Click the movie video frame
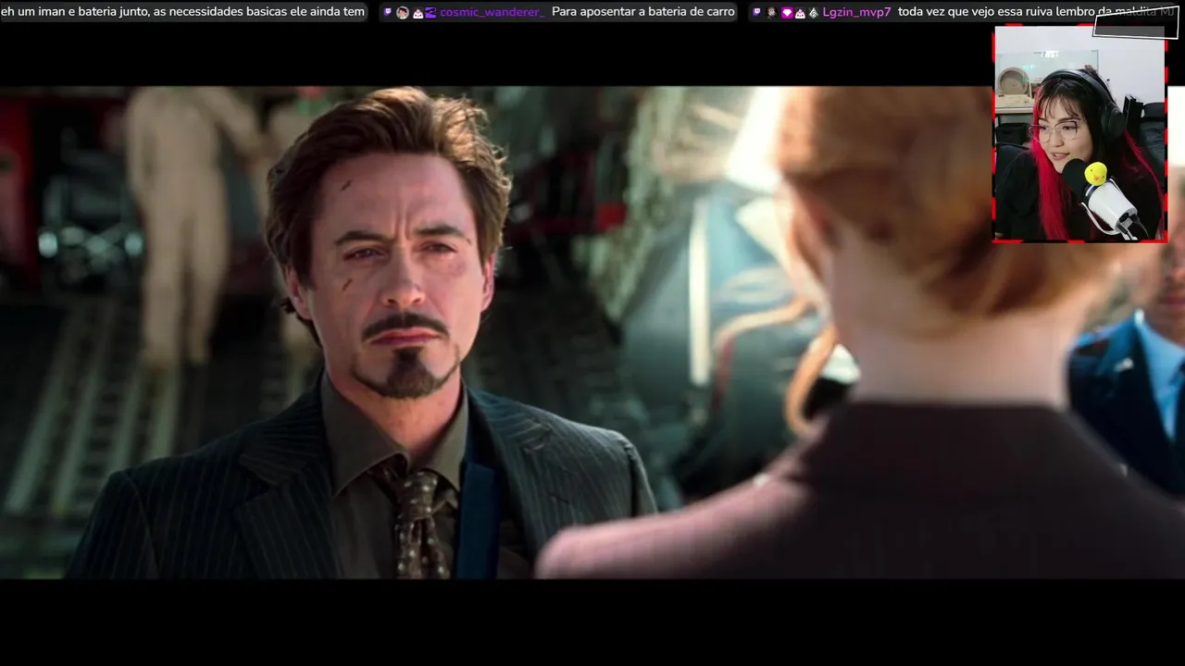 point(592,332)
